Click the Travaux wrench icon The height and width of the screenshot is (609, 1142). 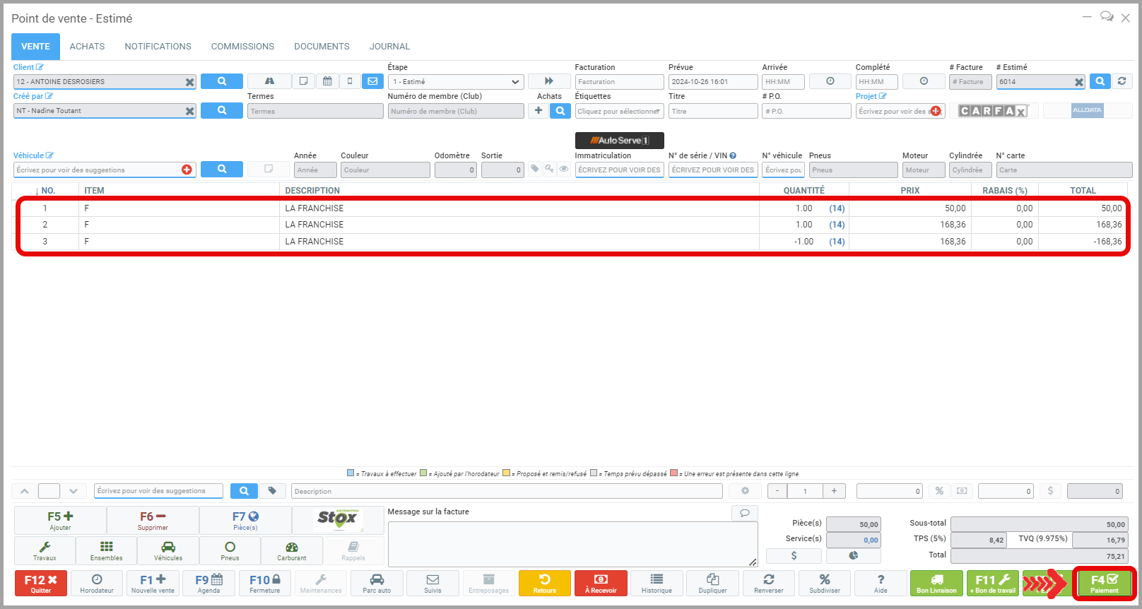pyautogui.click(x=45, y=550)
